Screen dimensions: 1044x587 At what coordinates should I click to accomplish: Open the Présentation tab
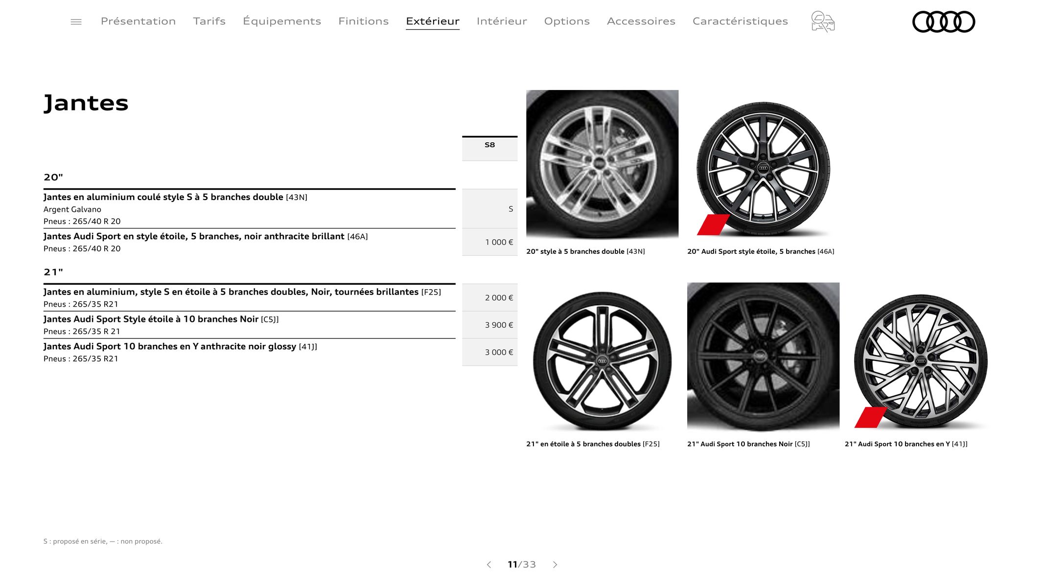138,21
